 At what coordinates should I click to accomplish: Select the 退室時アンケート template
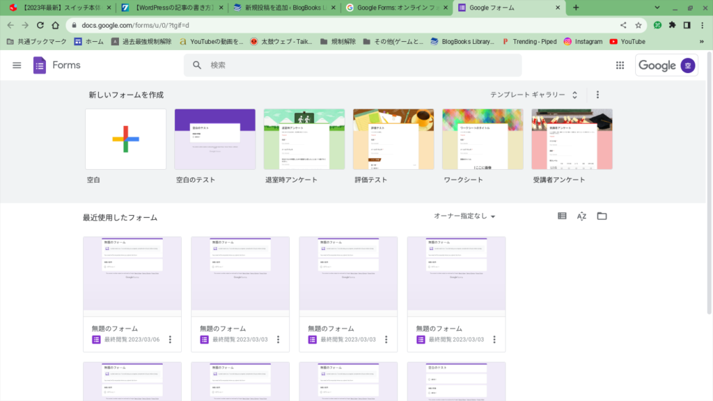(x=304, y=139)
